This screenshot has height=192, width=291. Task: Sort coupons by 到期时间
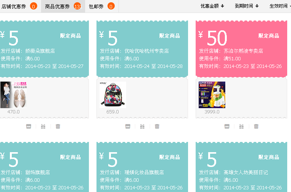coord(247,6)
